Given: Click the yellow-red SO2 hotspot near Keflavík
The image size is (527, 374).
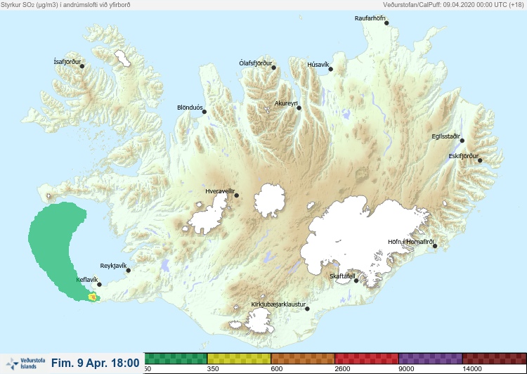Looking at the screenshot, I should tap(93, 297).
